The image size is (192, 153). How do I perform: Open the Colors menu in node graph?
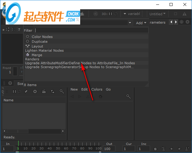(97, 89)
